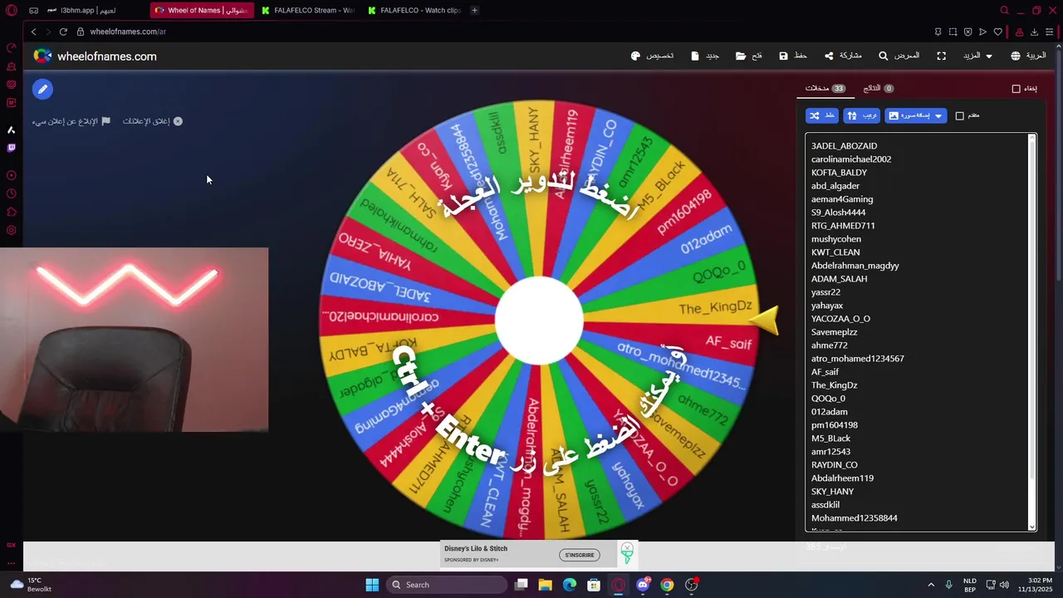Sort the entries with ترتيب button
This screenshot has width=1063, height=598.
click(x=862, y=115)
